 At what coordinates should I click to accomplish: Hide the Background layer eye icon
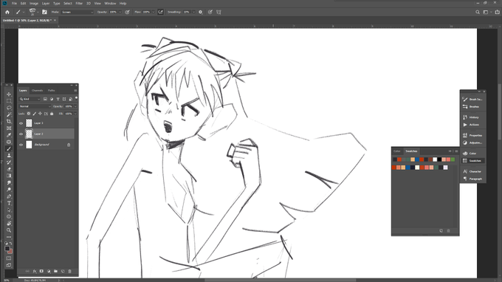pos(21,145)
